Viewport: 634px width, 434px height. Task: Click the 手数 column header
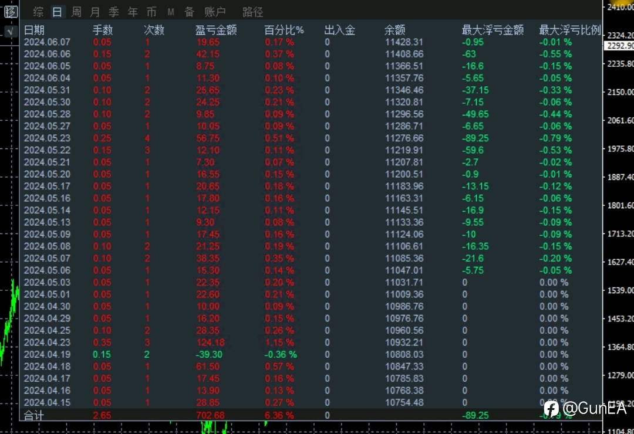pyautogui.click(x=102, y=30)
